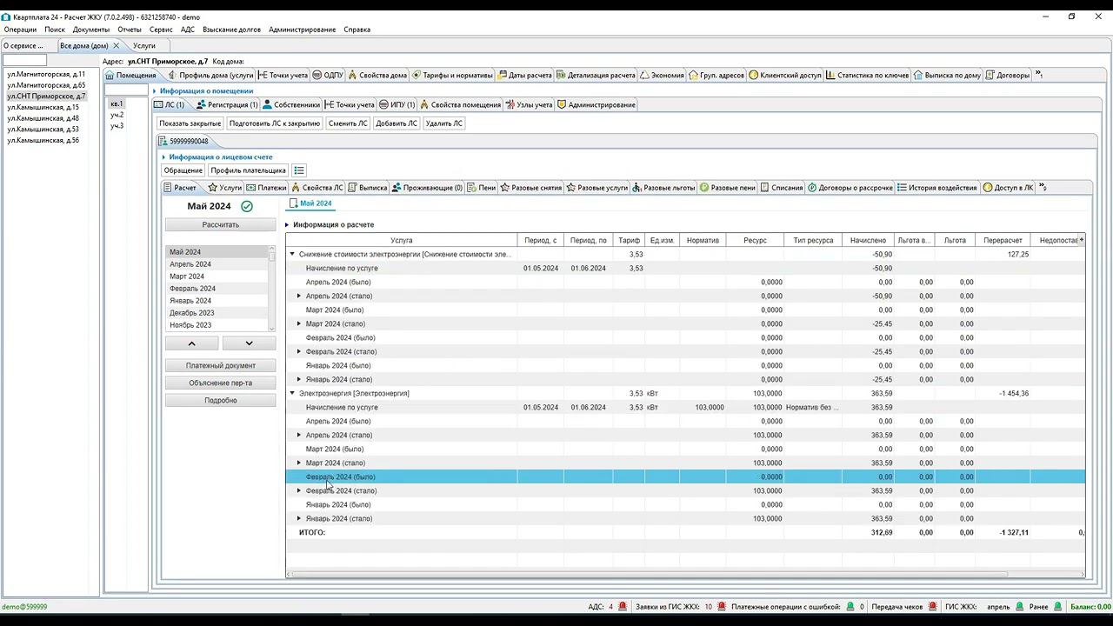1113x626 pixels.
Task: Click the Рассчитать button
Action: pos(221,224)
